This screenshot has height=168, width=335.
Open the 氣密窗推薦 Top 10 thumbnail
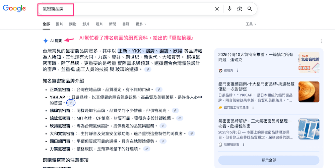click(x=309, y=62)
